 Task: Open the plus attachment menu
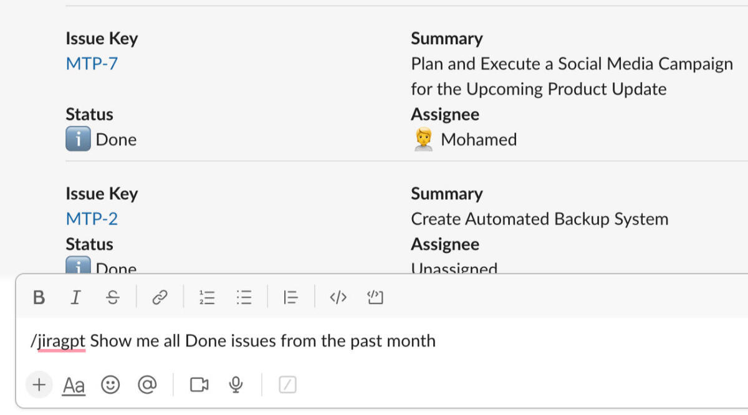pos(39,384)
